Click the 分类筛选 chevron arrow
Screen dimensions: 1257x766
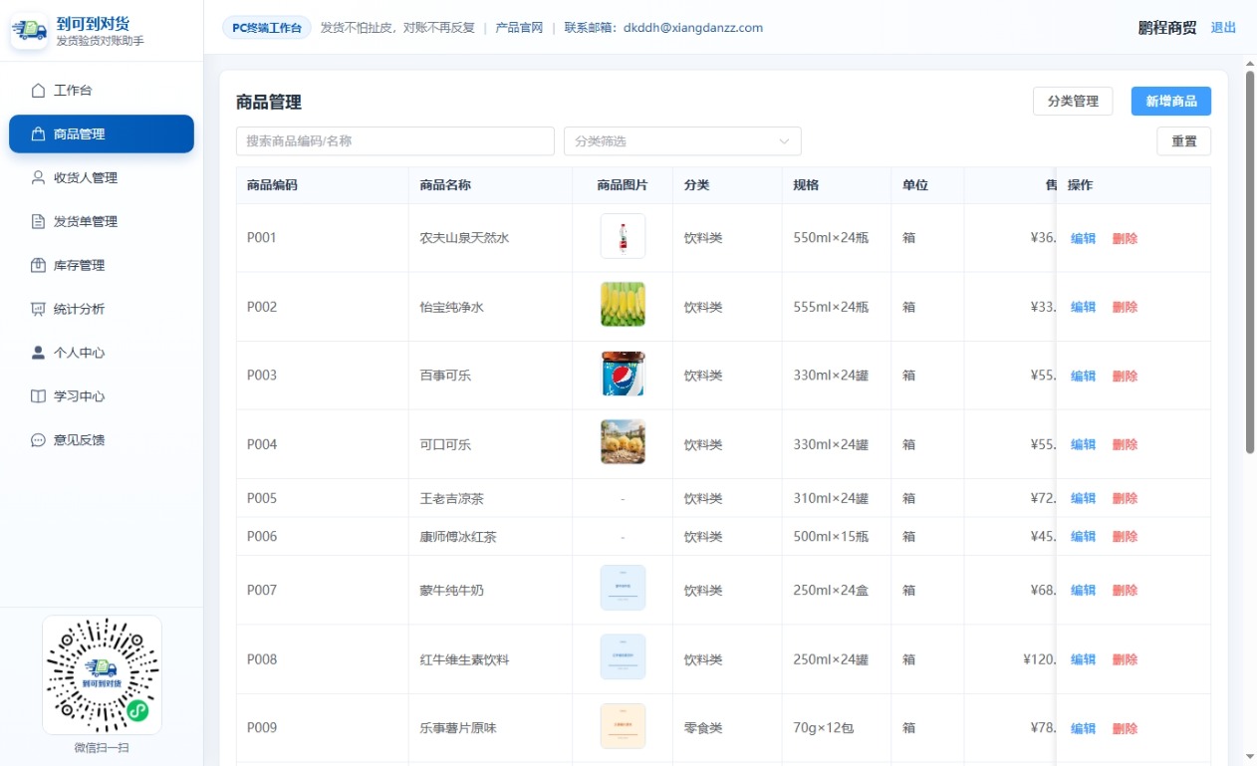[784, 141]
